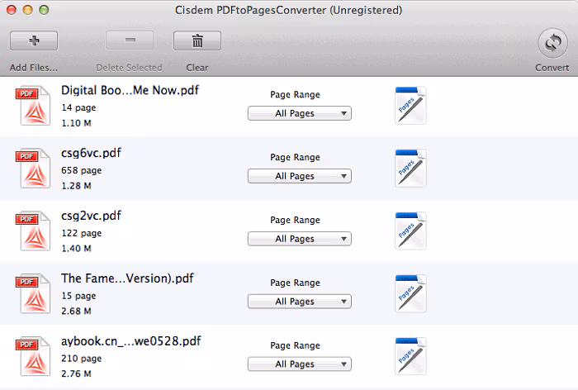Select file name Digital Boo...Me Now.pdf
Image resolution: width=578 pixels, height=390 pixels.
click(130, 90)
